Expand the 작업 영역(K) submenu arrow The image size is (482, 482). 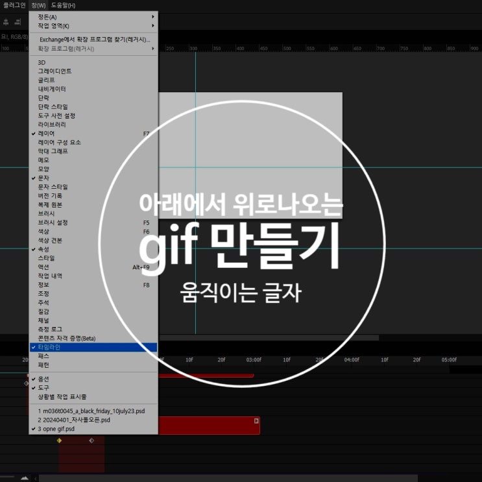click(153, 25)
